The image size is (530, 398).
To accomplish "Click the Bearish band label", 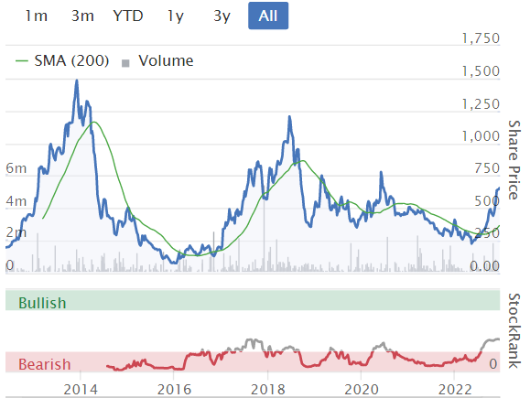I will (45, 364).
